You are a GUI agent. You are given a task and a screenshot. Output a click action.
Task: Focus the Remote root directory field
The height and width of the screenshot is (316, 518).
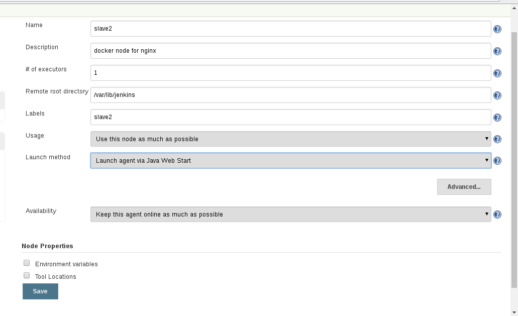pyautogui.click(x=290, y=94)
